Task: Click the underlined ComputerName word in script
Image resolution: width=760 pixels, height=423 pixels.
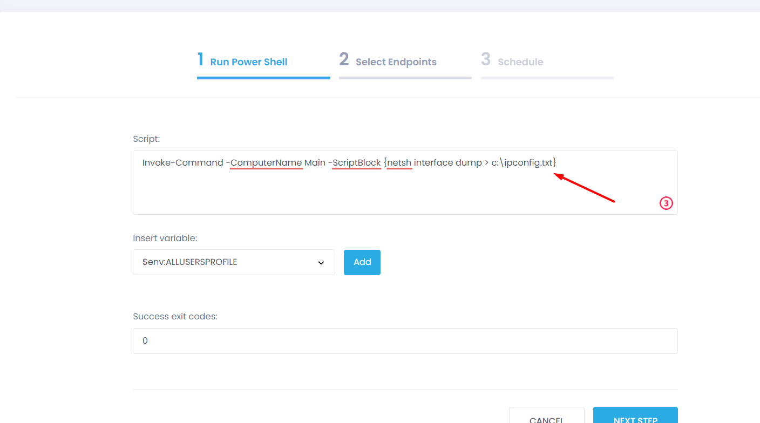Action: point(266,162)
